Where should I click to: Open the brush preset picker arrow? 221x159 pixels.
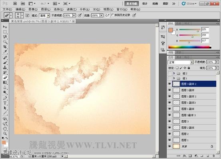(x=22, y=15)
